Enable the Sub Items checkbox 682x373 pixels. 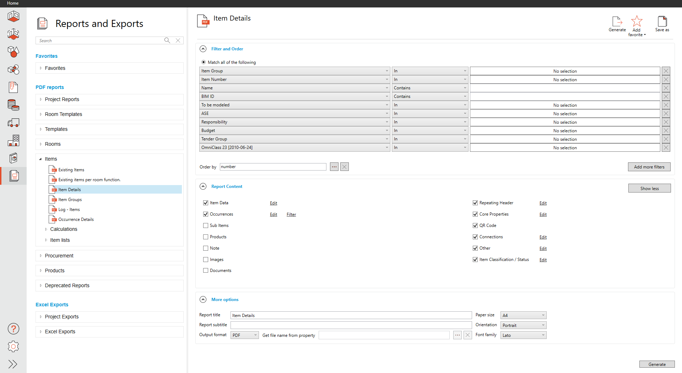point(206,226)
